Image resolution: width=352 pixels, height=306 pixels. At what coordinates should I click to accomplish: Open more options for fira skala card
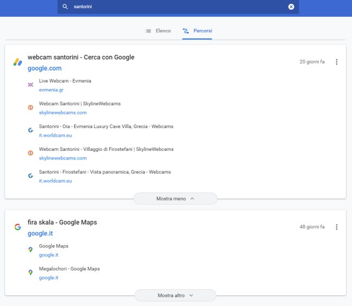coord(336,227)
